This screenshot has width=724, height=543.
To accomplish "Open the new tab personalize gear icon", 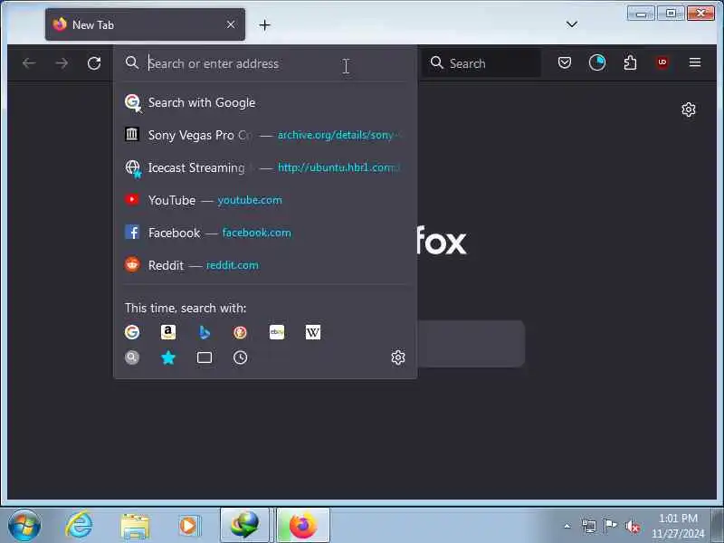I will click(x=689, y=110).
